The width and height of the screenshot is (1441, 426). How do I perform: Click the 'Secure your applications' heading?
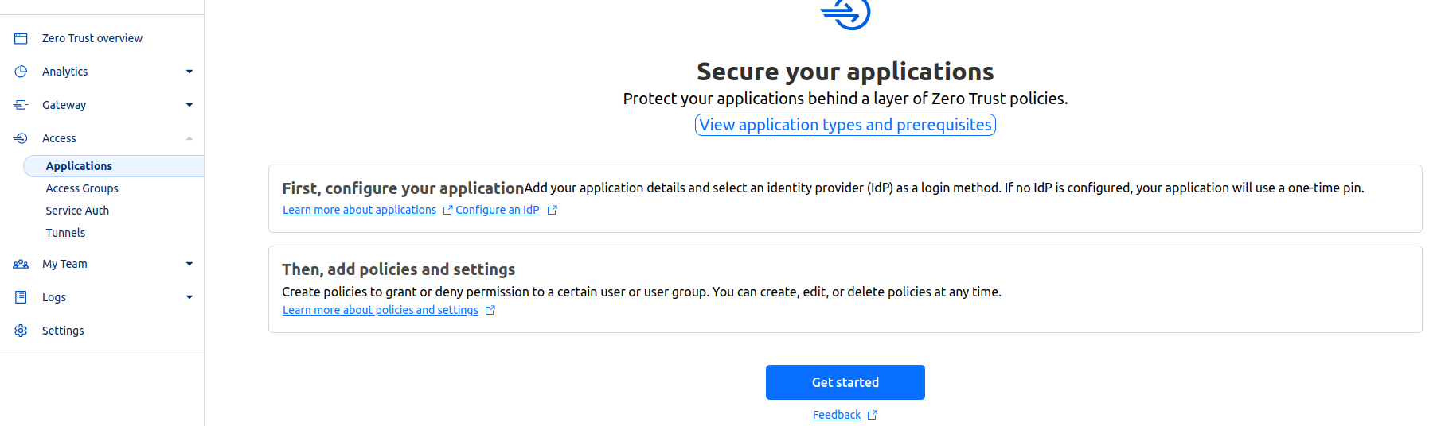coord(845,72)
